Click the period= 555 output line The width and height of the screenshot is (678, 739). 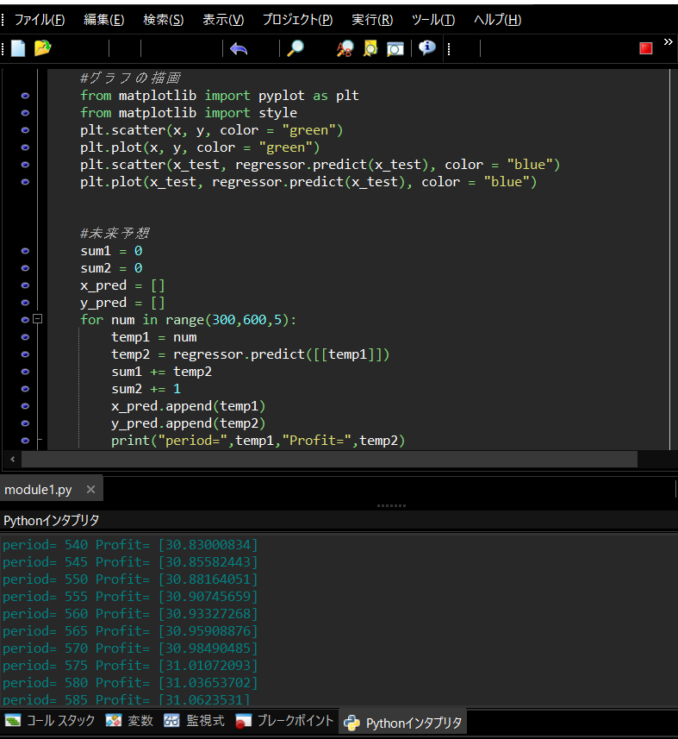tap(130, 597)
